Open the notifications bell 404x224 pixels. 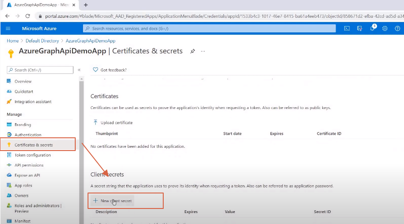372,28
